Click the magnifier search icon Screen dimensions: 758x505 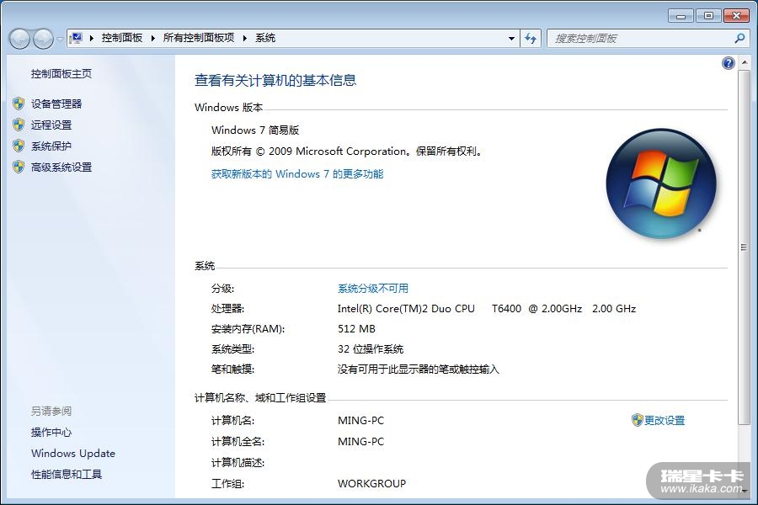coord(739,38)
